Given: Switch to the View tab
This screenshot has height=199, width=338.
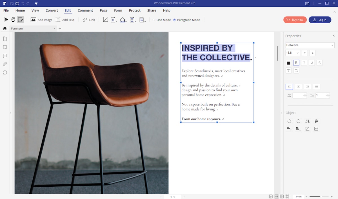Looking at the screenshot, I should 35,10.
